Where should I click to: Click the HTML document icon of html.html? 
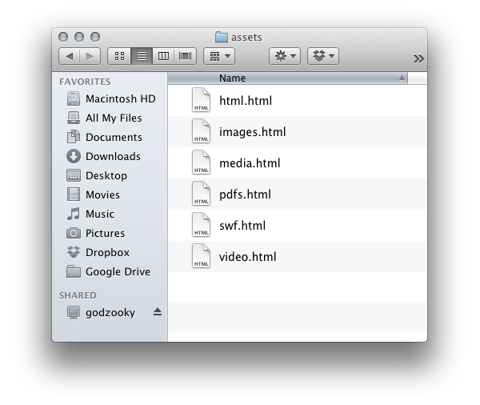pos(201,100)
